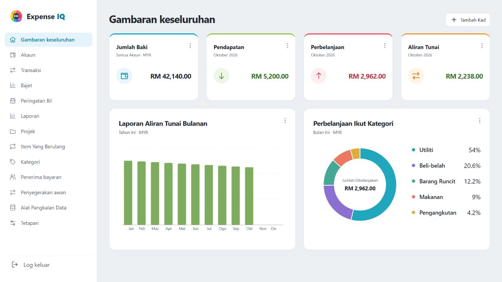Click the Nov axis label
Viewport: 502px width, 282px height.
263,229
